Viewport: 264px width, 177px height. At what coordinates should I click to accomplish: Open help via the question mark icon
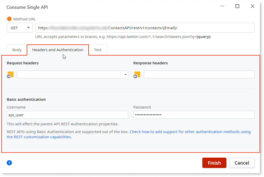(x=9, y=163)
